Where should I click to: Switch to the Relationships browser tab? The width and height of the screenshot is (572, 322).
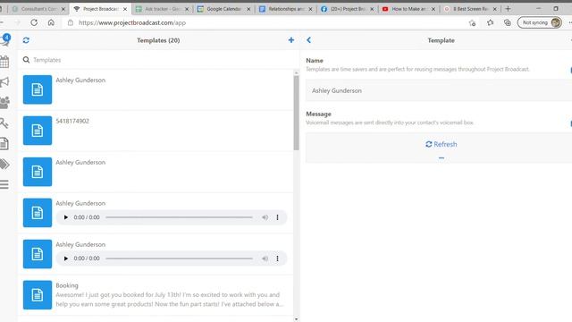(x=285, y=9)
